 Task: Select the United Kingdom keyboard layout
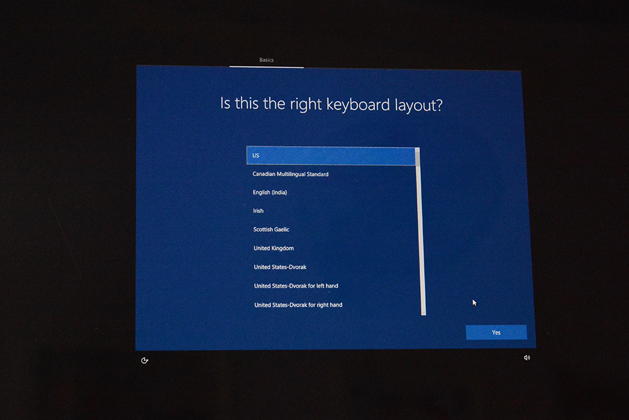pyautogui.click(x=273, y=248)
